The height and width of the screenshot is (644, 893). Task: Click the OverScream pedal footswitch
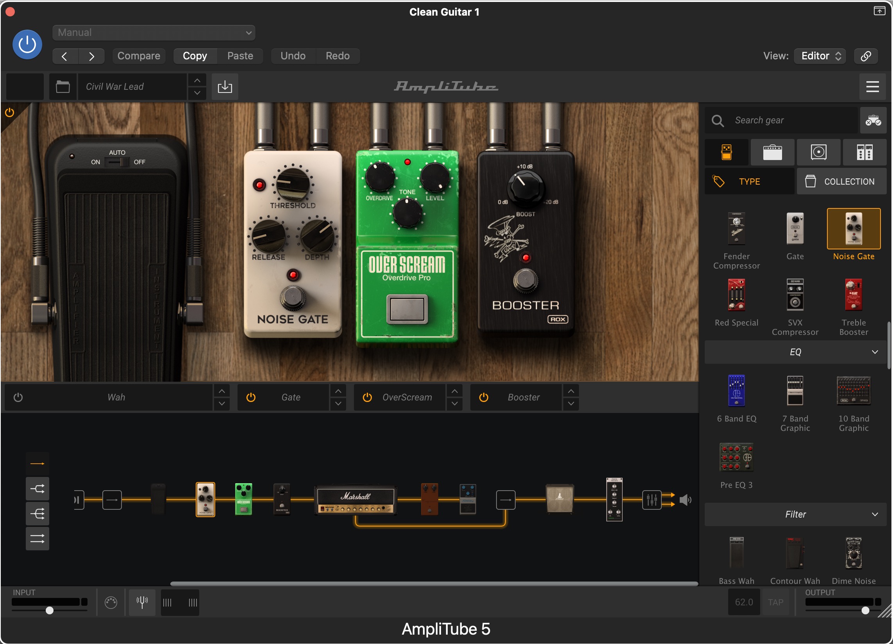[x=407, y=309]
